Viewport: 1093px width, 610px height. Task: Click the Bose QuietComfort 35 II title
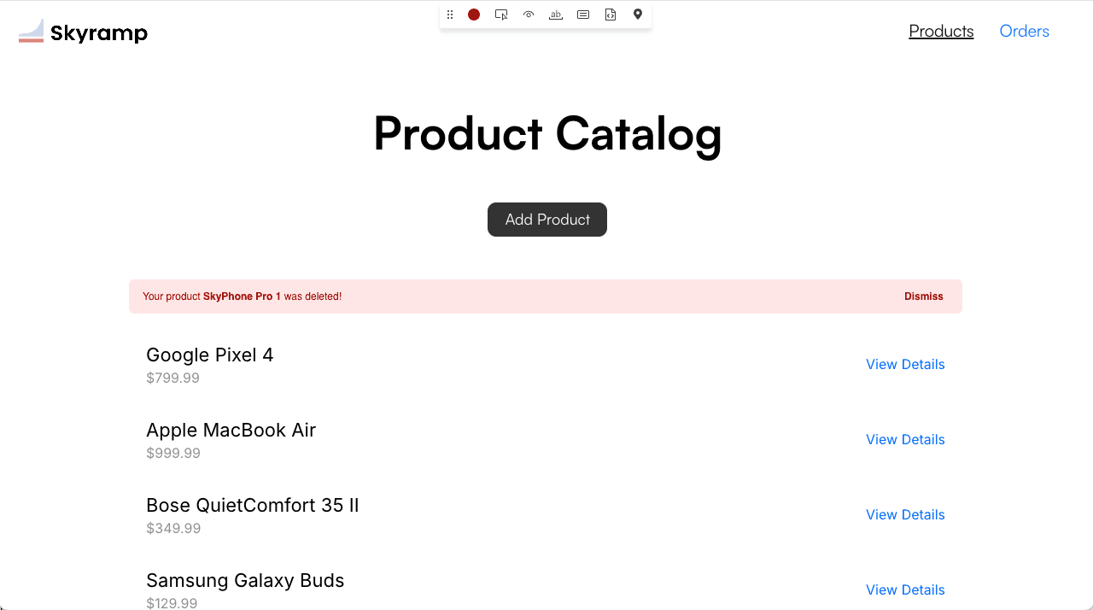pyautogui.click(x=253, y=505)
